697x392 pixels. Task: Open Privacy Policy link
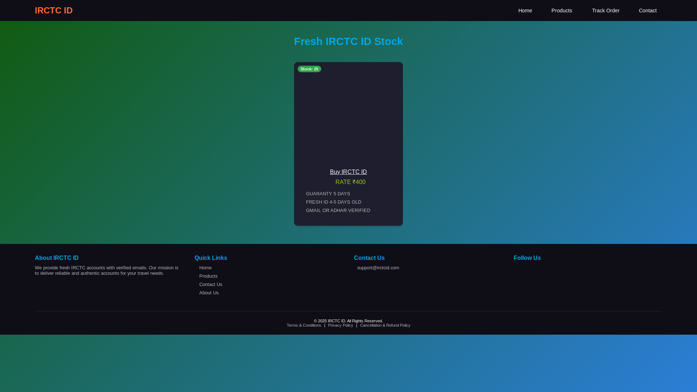point(341,325)
